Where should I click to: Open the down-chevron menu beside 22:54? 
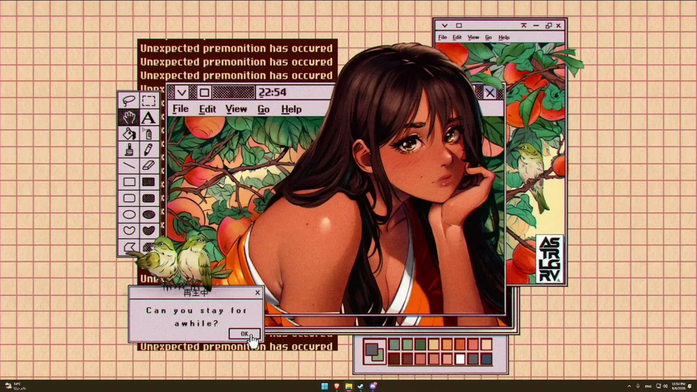(x=182, y=93)
